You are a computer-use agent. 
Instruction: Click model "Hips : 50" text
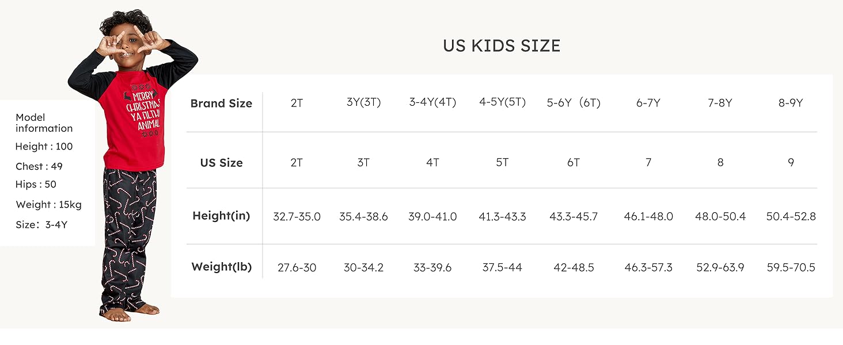point(36,185)
